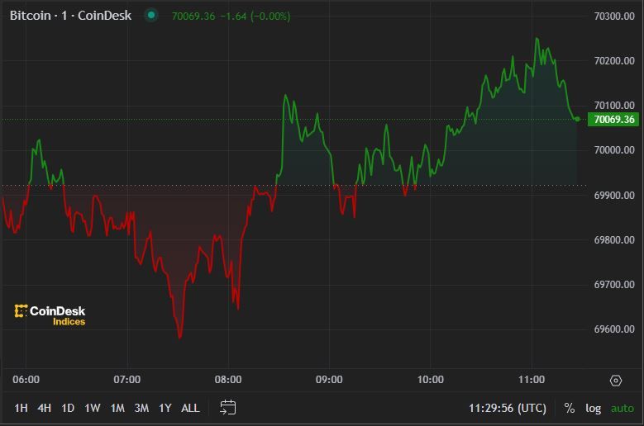Click the 69700.00 price axis label
Viewport: 644px width, 426px height.
614,285
